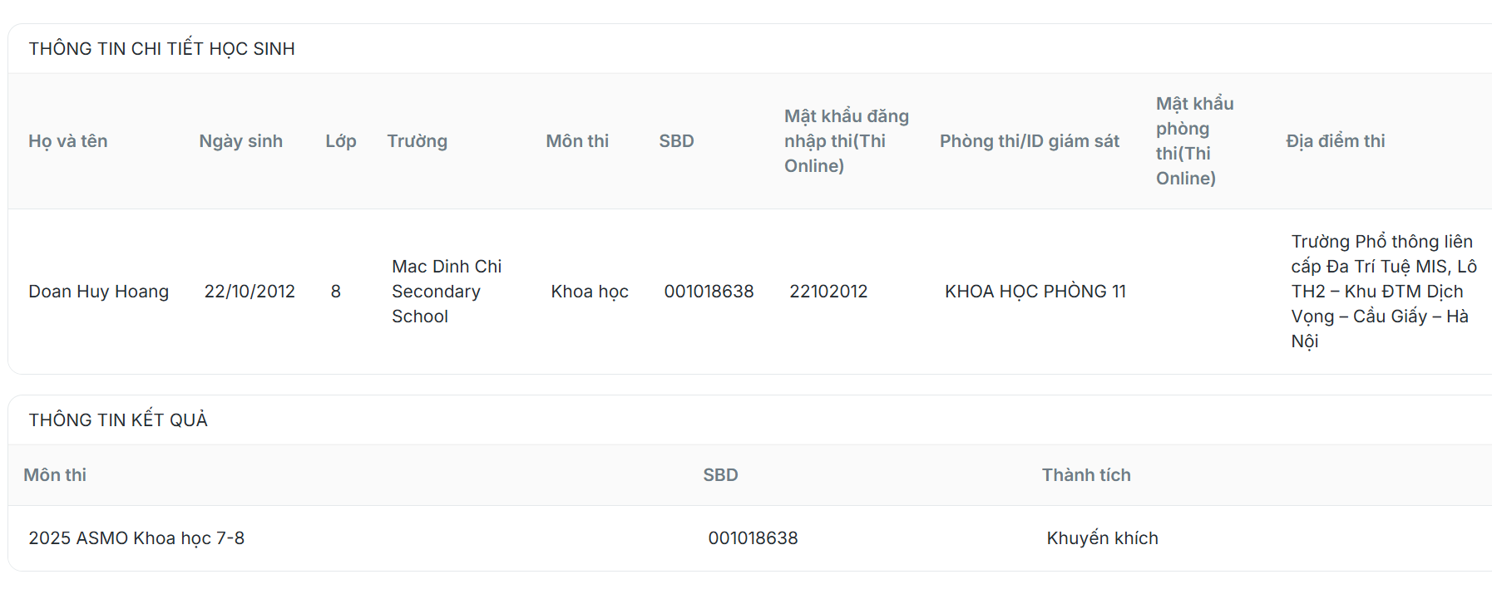Viewport: 1492px width, 589px height.
Task: Select the "Ngày sinh" column header
Action: click(240, 141)
